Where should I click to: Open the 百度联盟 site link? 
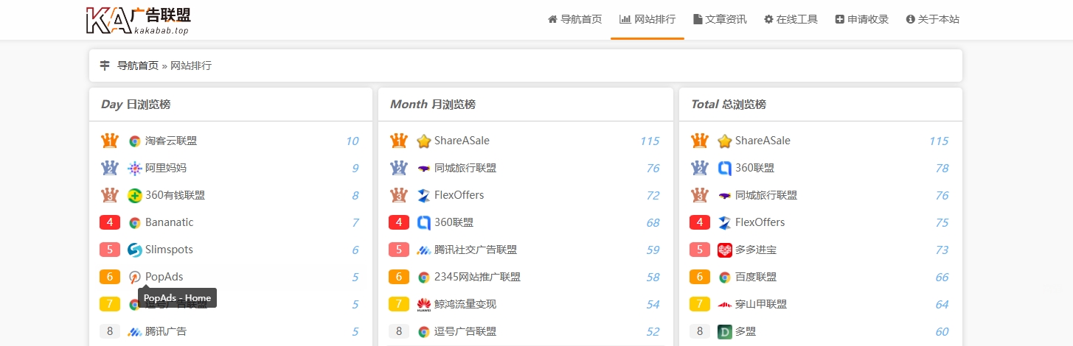(756, 277)
